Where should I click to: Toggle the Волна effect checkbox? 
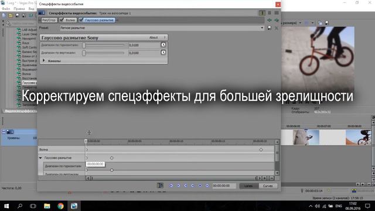(62, 20)
